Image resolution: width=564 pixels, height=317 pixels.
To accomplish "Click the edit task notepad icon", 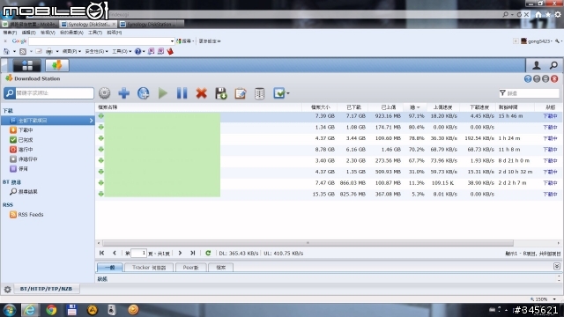I will coord(241,93).
